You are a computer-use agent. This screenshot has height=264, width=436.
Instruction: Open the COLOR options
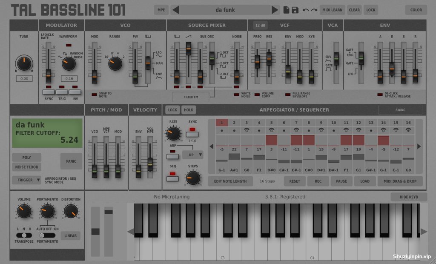[416, 10]
